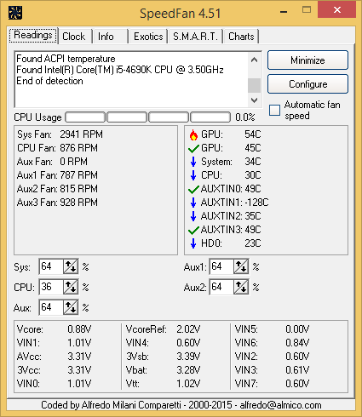This screenshot has width=362, height=417.
Task: Click the Aux speed spinner arrows
Action: (71, 307)
